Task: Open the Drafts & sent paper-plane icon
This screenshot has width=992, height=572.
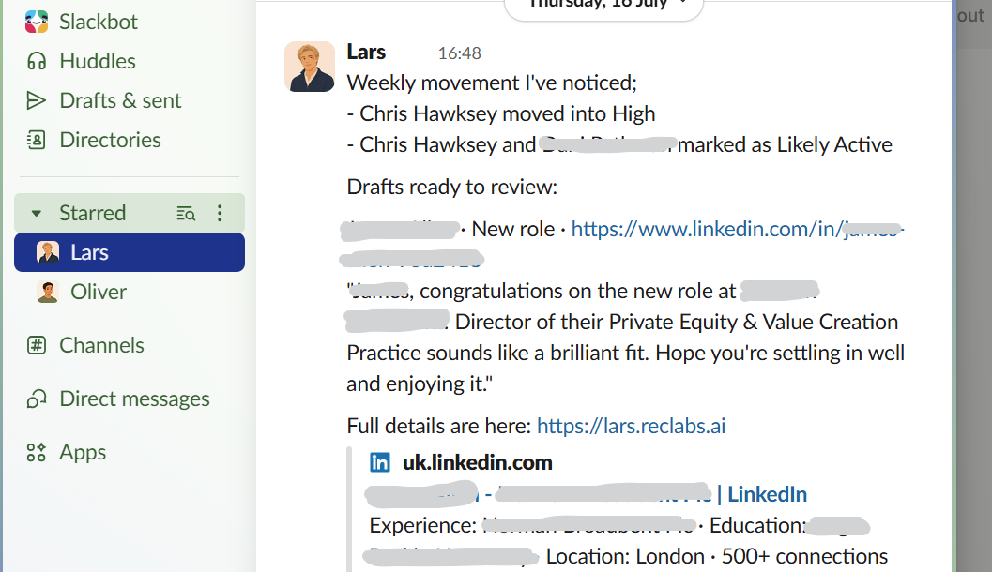Action: (x=36, y=100)
